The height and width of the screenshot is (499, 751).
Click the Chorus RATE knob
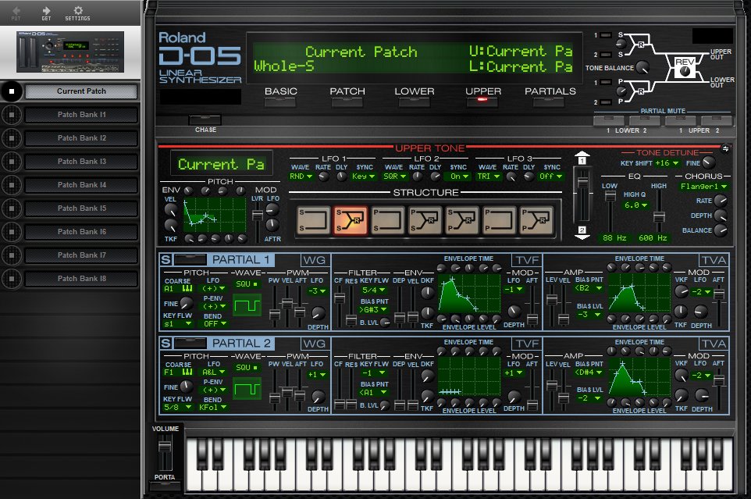(x=721, y=201)
